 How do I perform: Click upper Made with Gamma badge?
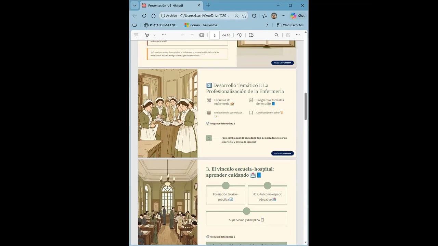pyautogui.click(x=283, y=63)
